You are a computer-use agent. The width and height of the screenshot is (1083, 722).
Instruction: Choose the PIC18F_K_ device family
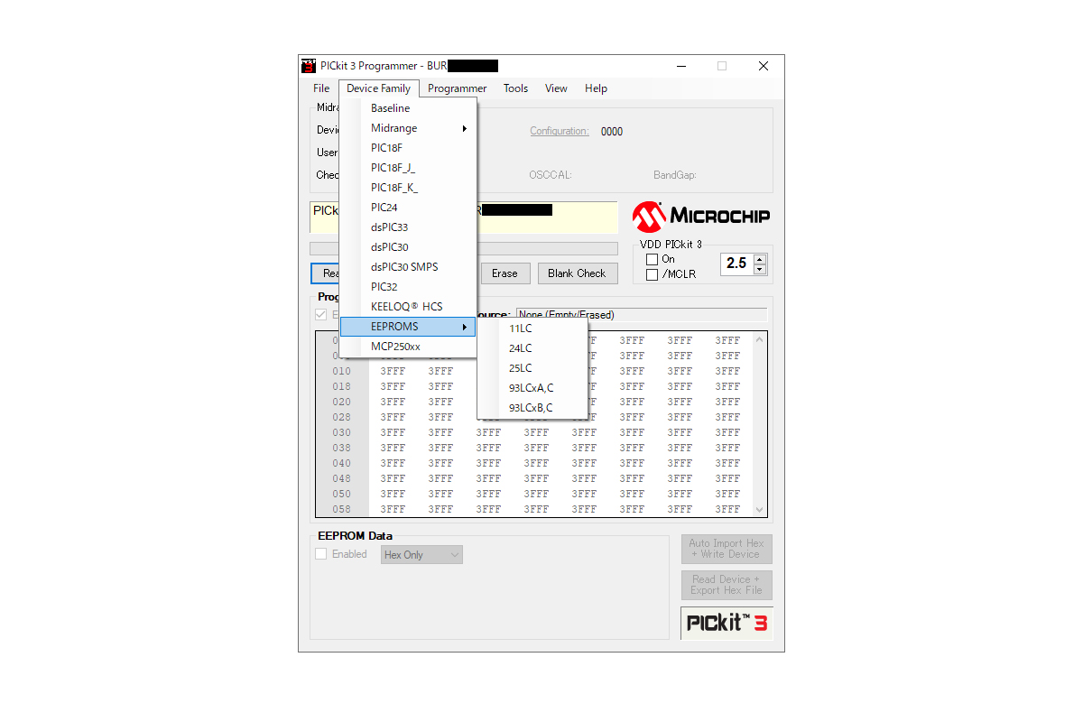(394, 188)
